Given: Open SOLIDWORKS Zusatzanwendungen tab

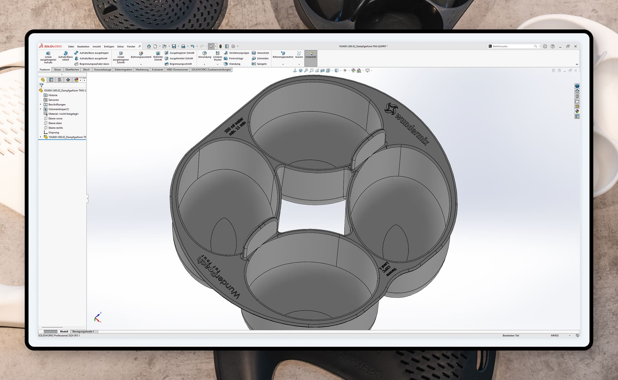Looking at the screenshot, I should [x=211, y=69].
